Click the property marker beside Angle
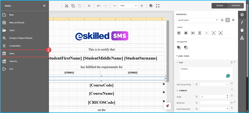Viewport: 249px width, 113px height. tap(232, 96)
